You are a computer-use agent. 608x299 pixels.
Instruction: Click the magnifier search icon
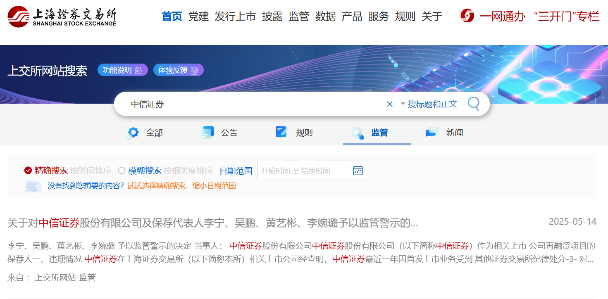tap(474, 104)
